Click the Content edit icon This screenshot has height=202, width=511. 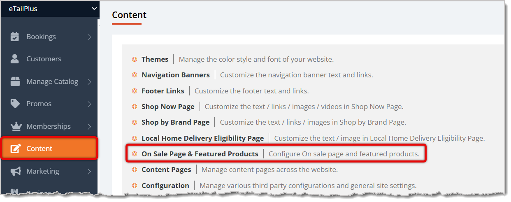[16, 149]
